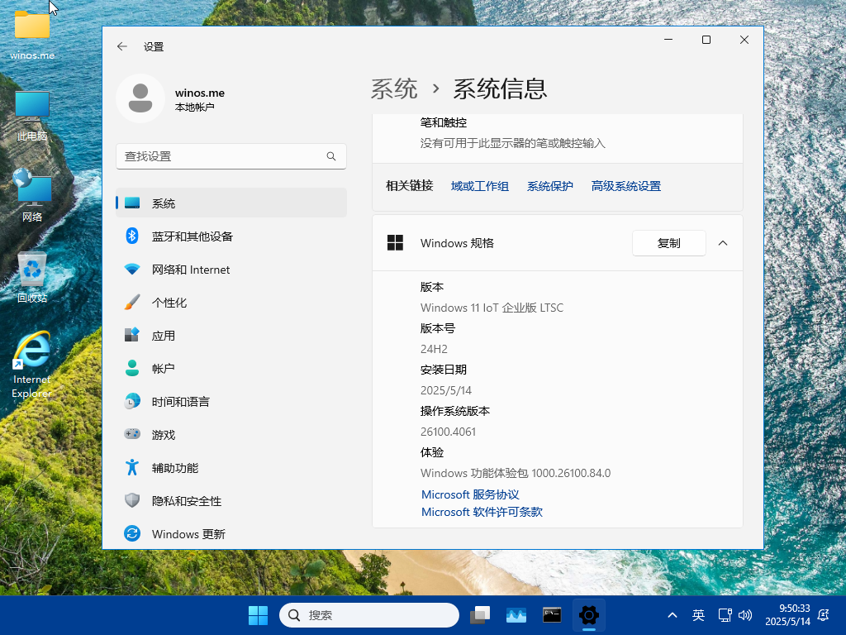
Task: Open the blue chart app on the taskbar
Action: point(516,615)
